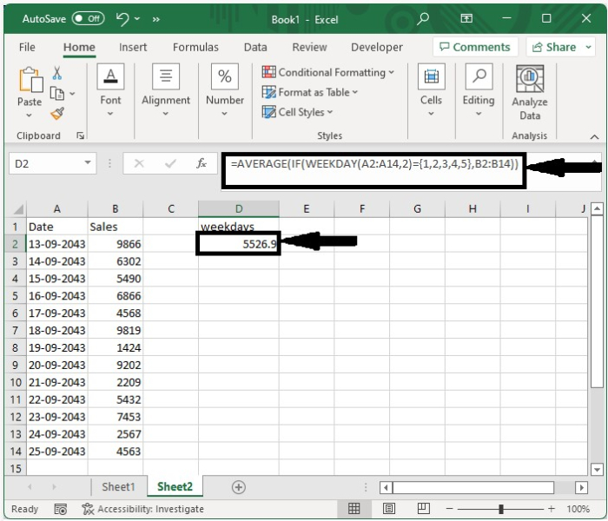Click the Enter checkmark in formula bar

point(170,163)
